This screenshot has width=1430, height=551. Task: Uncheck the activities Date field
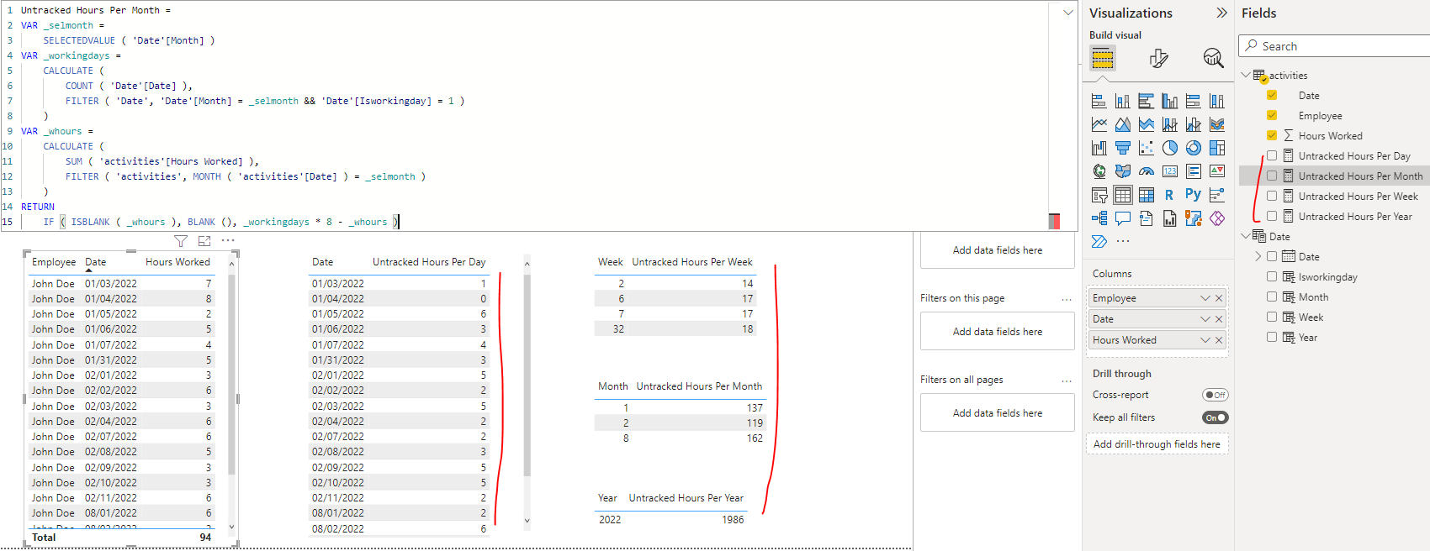[x=1272, y=96]
